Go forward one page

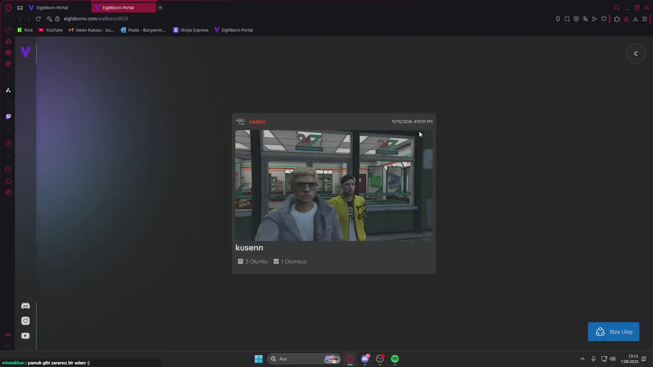point(29,19)
